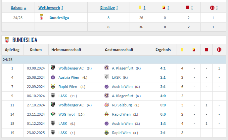Click the LASK crest in matchday 9 row
This screenshot has width=228, height=140.
(52, 96)
